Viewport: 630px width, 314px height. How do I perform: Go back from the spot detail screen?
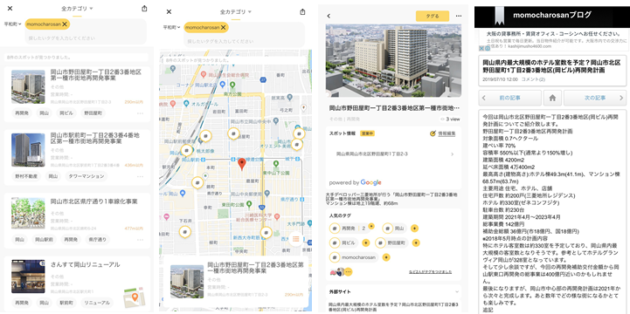coord(329,16)
